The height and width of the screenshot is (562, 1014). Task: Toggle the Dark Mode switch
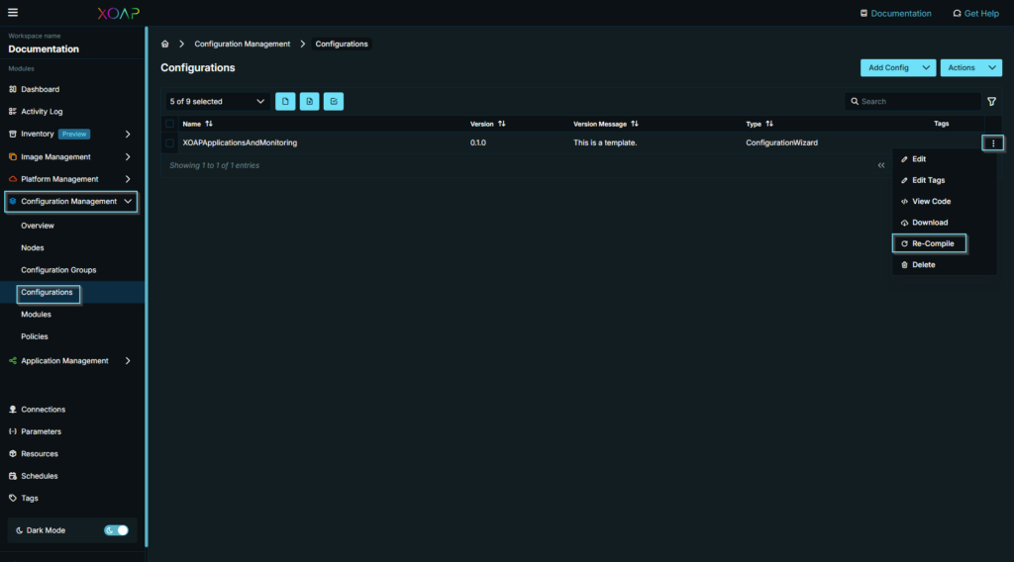pos(116,530)
